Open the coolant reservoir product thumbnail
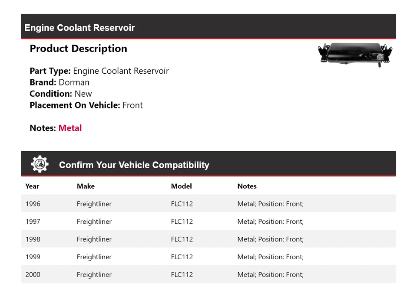 (355, 54)
